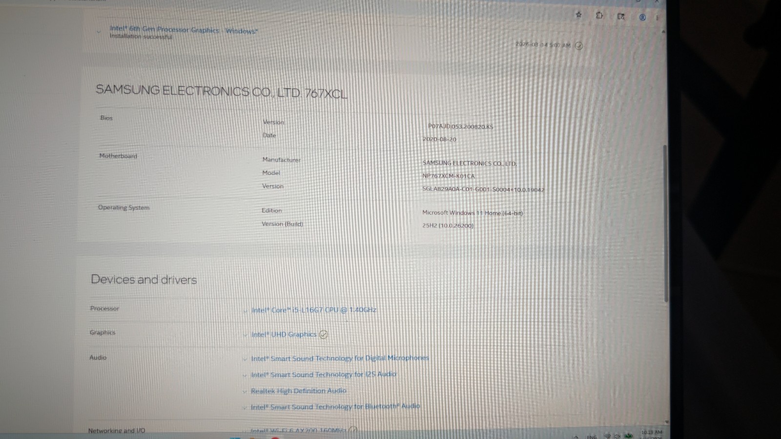Select the BIOS date 2020-08-20
This screenshot has width=781, height=439.
point(440,139)
